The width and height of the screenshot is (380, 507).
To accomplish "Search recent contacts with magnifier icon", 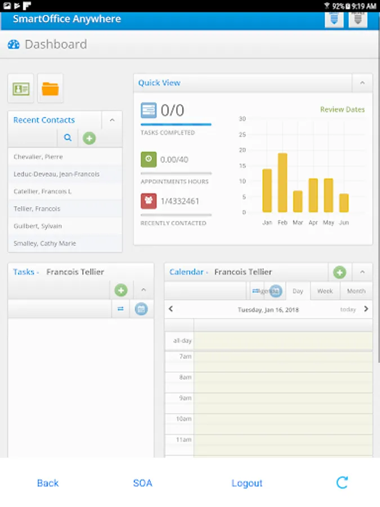I will 68,138.
